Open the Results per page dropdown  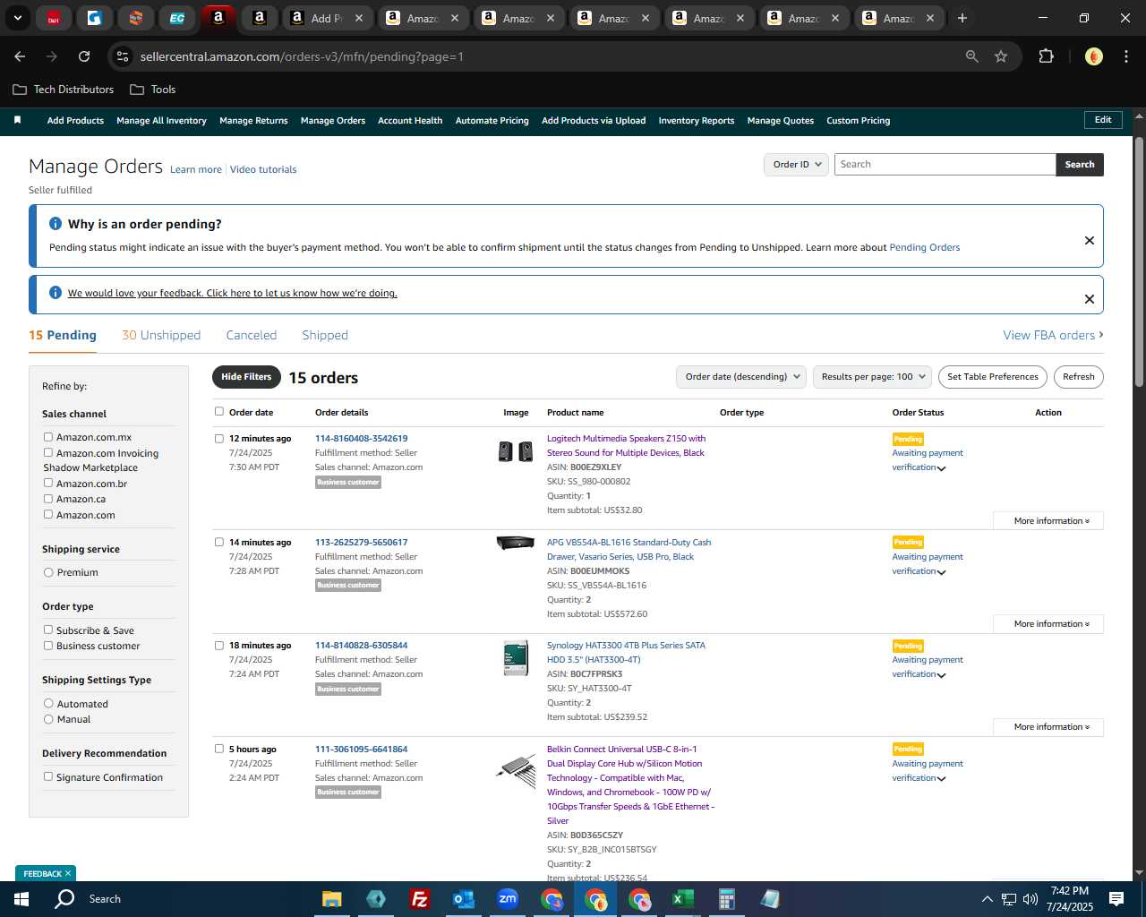point(873,377)
